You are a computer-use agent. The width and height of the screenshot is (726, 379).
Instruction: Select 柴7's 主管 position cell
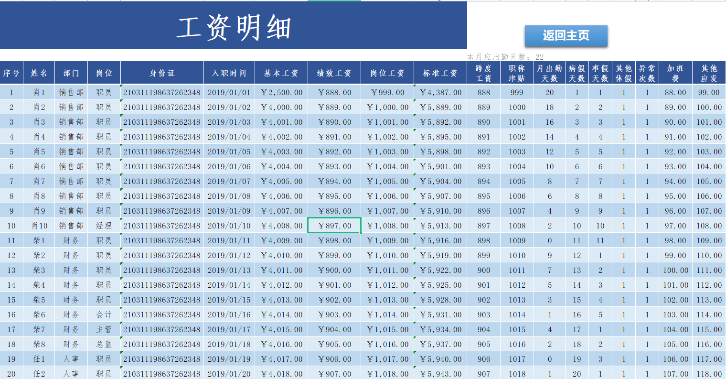103,329
